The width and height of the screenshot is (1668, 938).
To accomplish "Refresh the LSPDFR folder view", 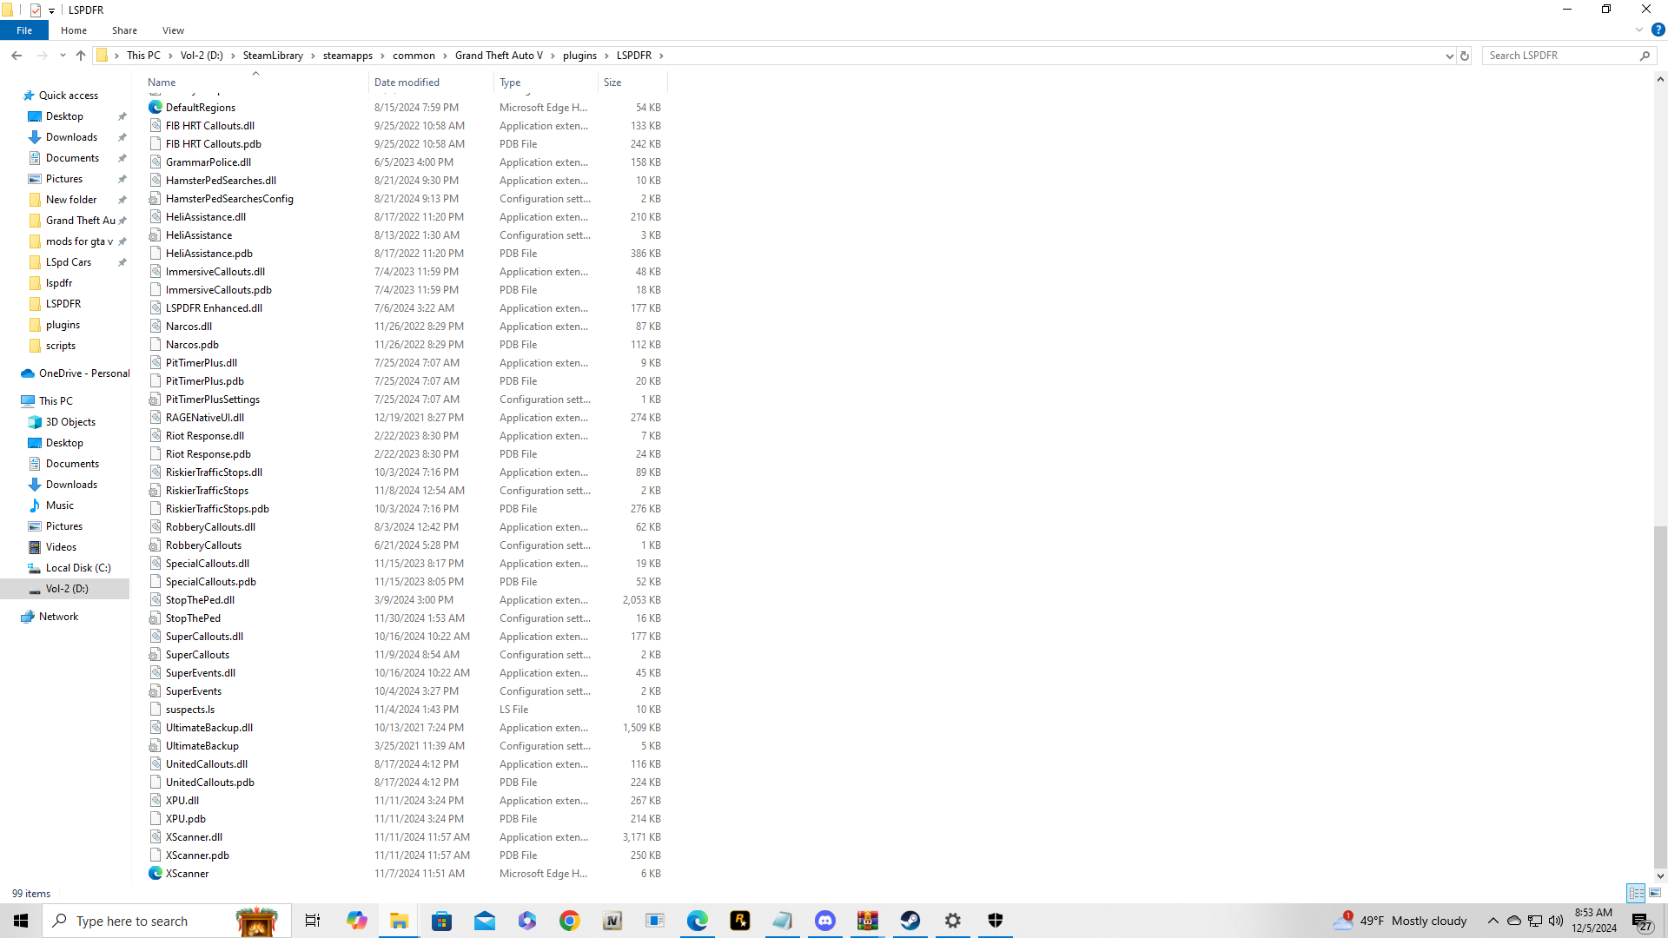I will [x=1465, y=56].
